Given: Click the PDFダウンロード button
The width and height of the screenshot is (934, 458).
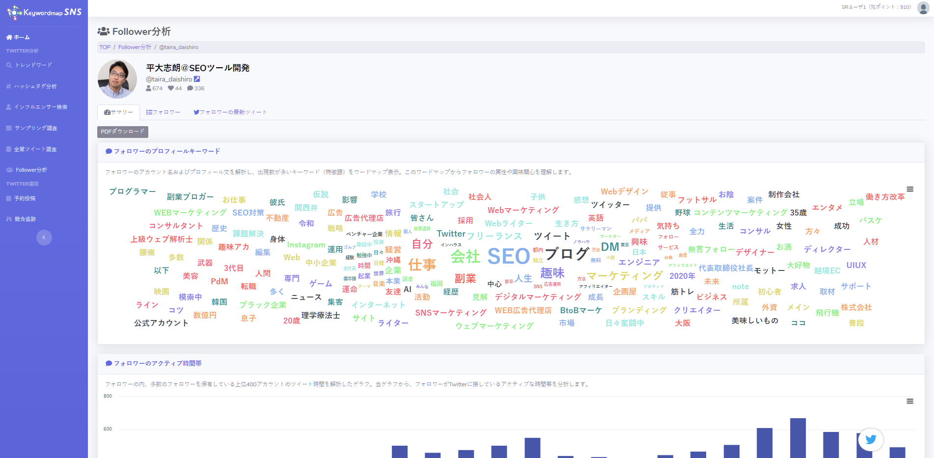Looking at the screenshot, I should [122, 132].
